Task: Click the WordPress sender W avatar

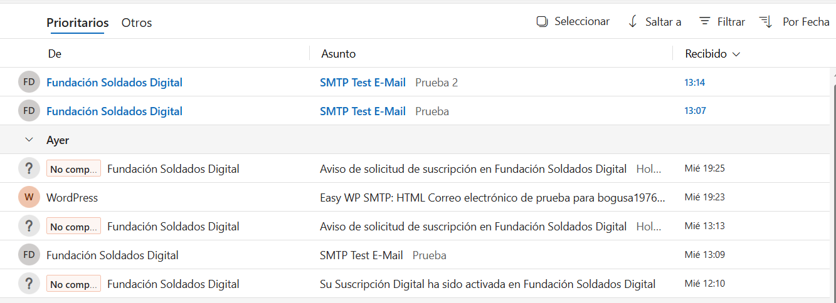Action: coord(29,198)
